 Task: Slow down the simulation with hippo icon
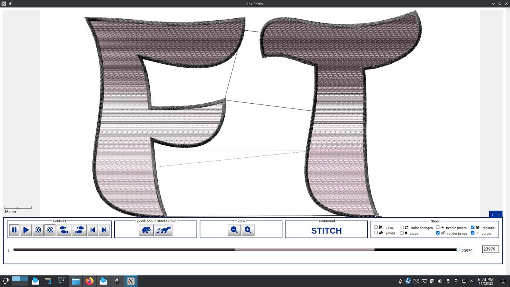tap(146, 230)
